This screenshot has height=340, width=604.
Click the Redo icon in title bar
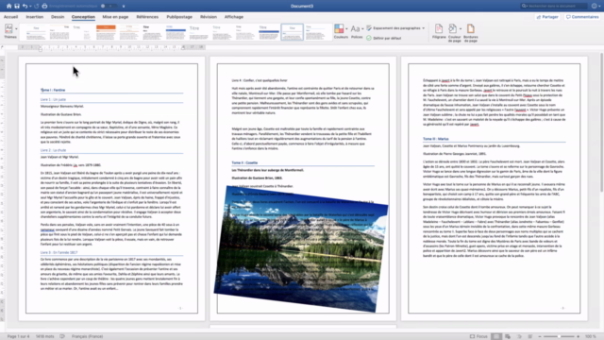point(37,7)
